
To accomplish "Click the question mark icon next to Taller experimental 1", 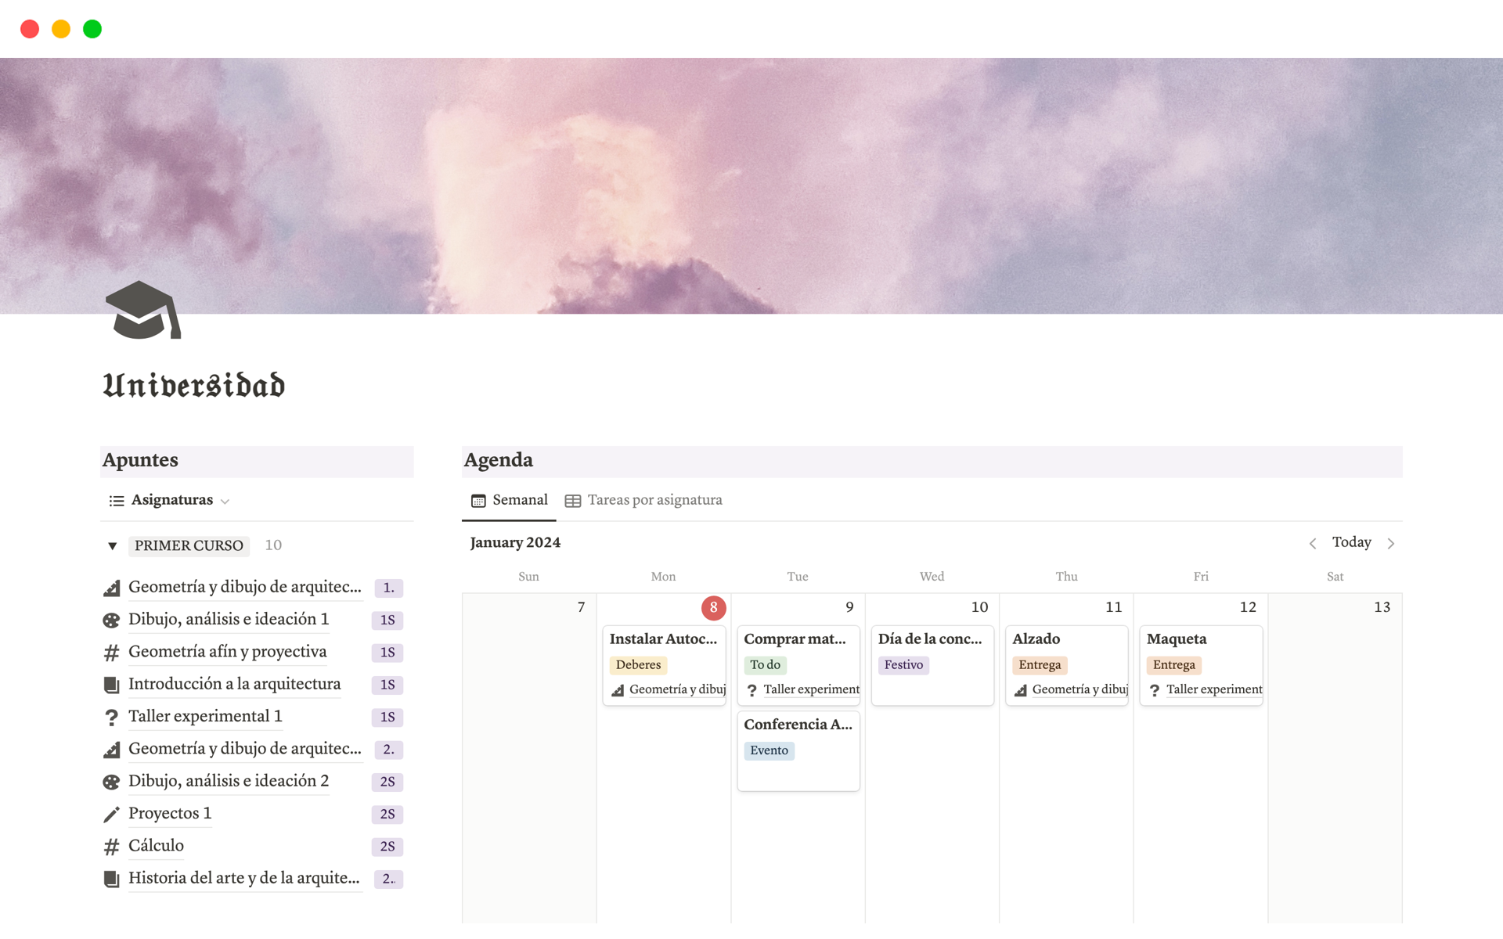I will coord(112,717).
